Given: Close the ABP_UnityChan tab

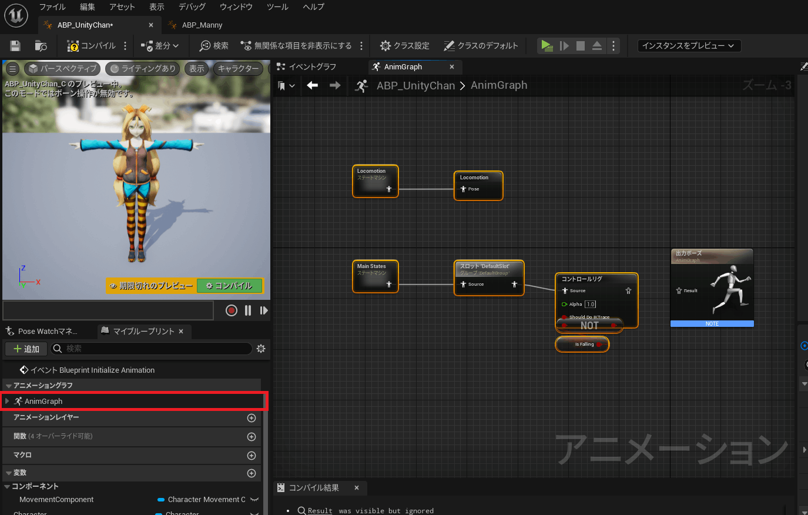Looking at the screenshot, I should point(151,25).
